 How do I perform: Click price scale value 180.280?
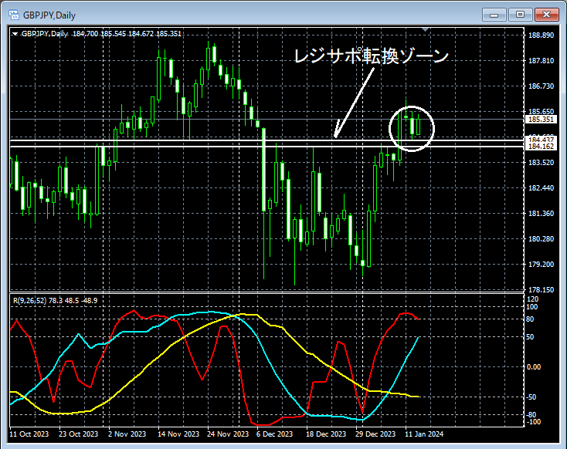[x=541, y=238]
